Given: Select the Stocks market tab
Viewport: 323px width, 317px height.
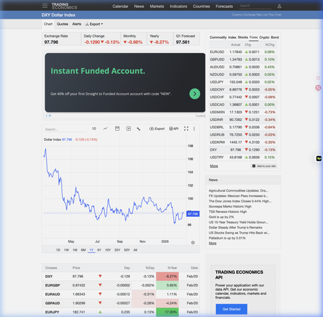Looking at the screenshot, I should click(x=243, y=38).
